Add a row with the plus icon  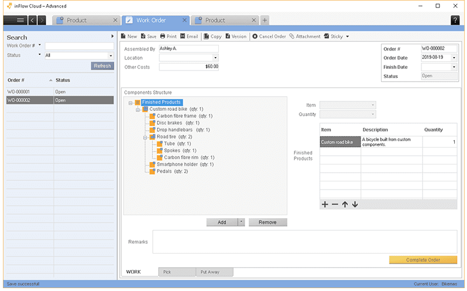[325, 205]
